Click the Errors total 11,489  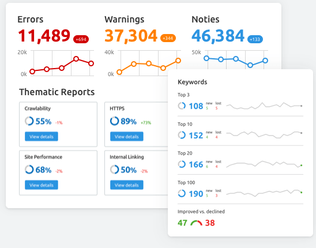pos(44,36)
